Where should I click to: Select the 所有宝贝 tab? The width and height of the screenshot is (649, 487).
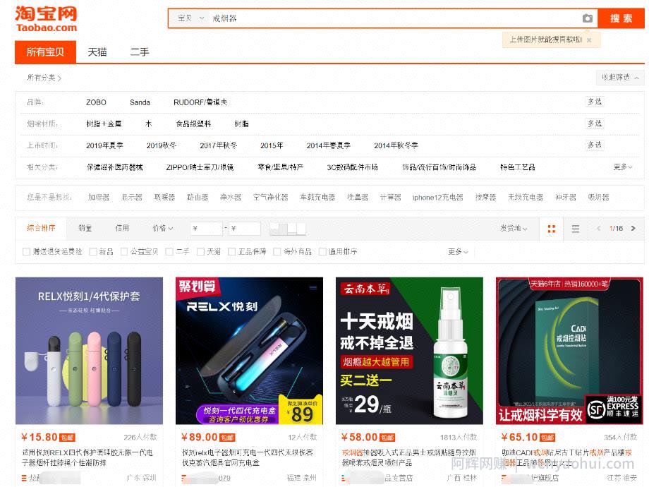pyautogui.click(x=46, y=52)
